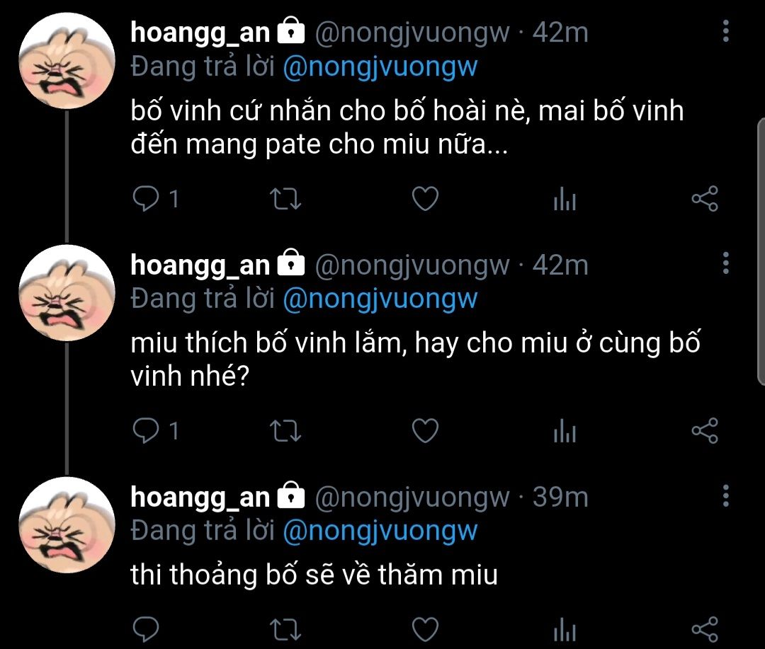This screenshot has width=765, height=649.
Task: Share the 39m tweet
Action: point(705,629)
